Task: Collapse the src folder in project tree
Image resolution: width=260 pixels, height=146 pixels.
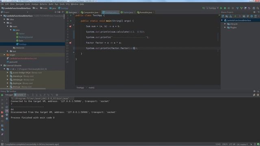Action: pos(4,23)
